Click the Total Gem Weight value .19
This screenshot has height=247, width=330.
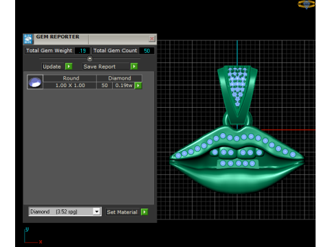(82, 51)
